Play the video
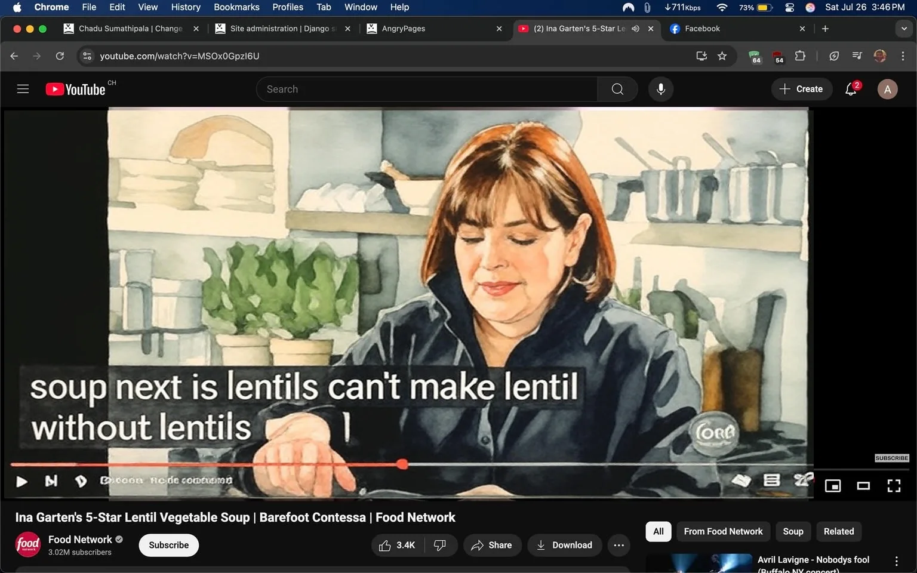The width and height of the screenshot is (917, 573). point(21,481)
